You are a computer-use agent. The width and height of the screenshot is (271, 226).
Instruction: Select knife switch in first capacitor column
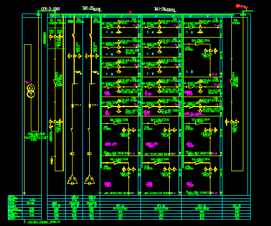tap(73, 36)
